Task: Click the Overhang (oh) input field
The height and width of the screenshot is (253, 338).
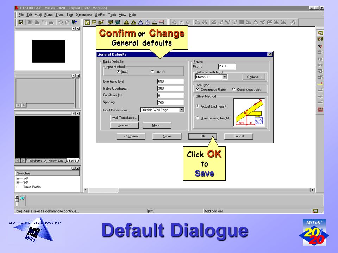Action: click(170, 81)
